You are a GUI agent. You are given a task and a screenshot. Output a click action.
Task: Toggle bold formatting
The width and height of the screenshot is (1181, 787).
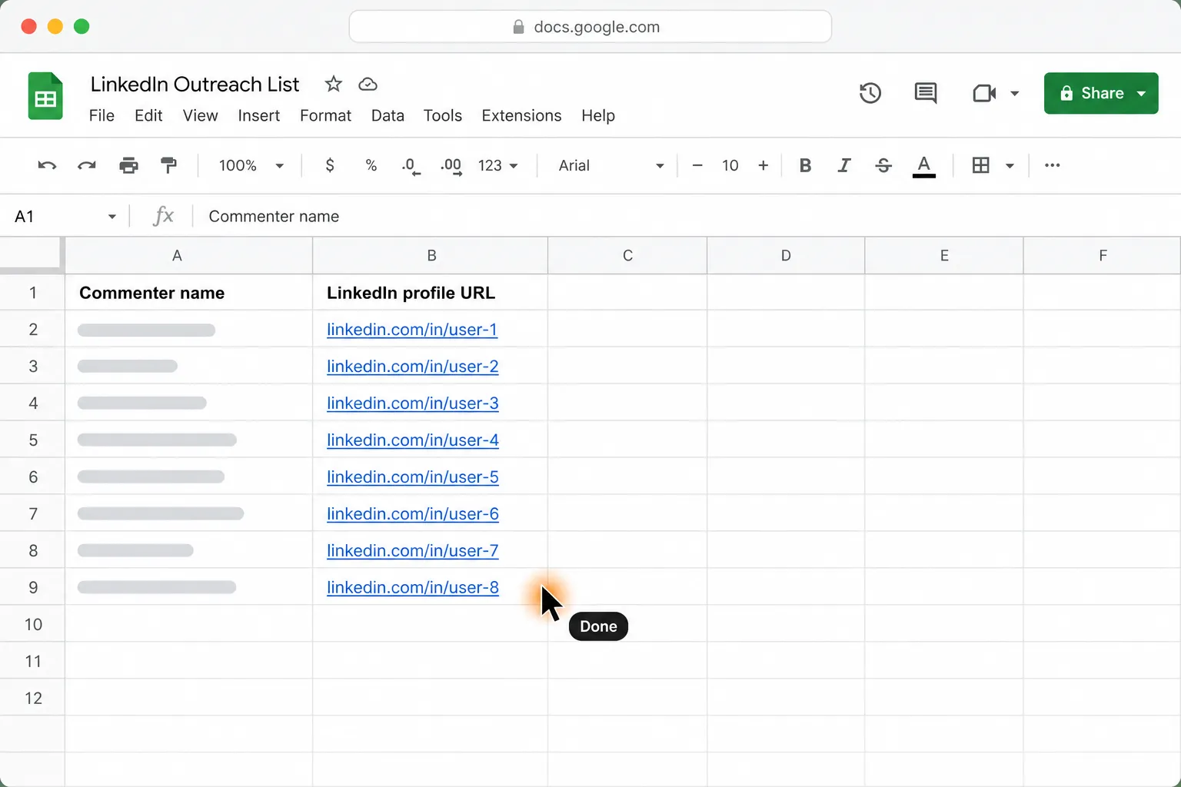tap(805, 165)
